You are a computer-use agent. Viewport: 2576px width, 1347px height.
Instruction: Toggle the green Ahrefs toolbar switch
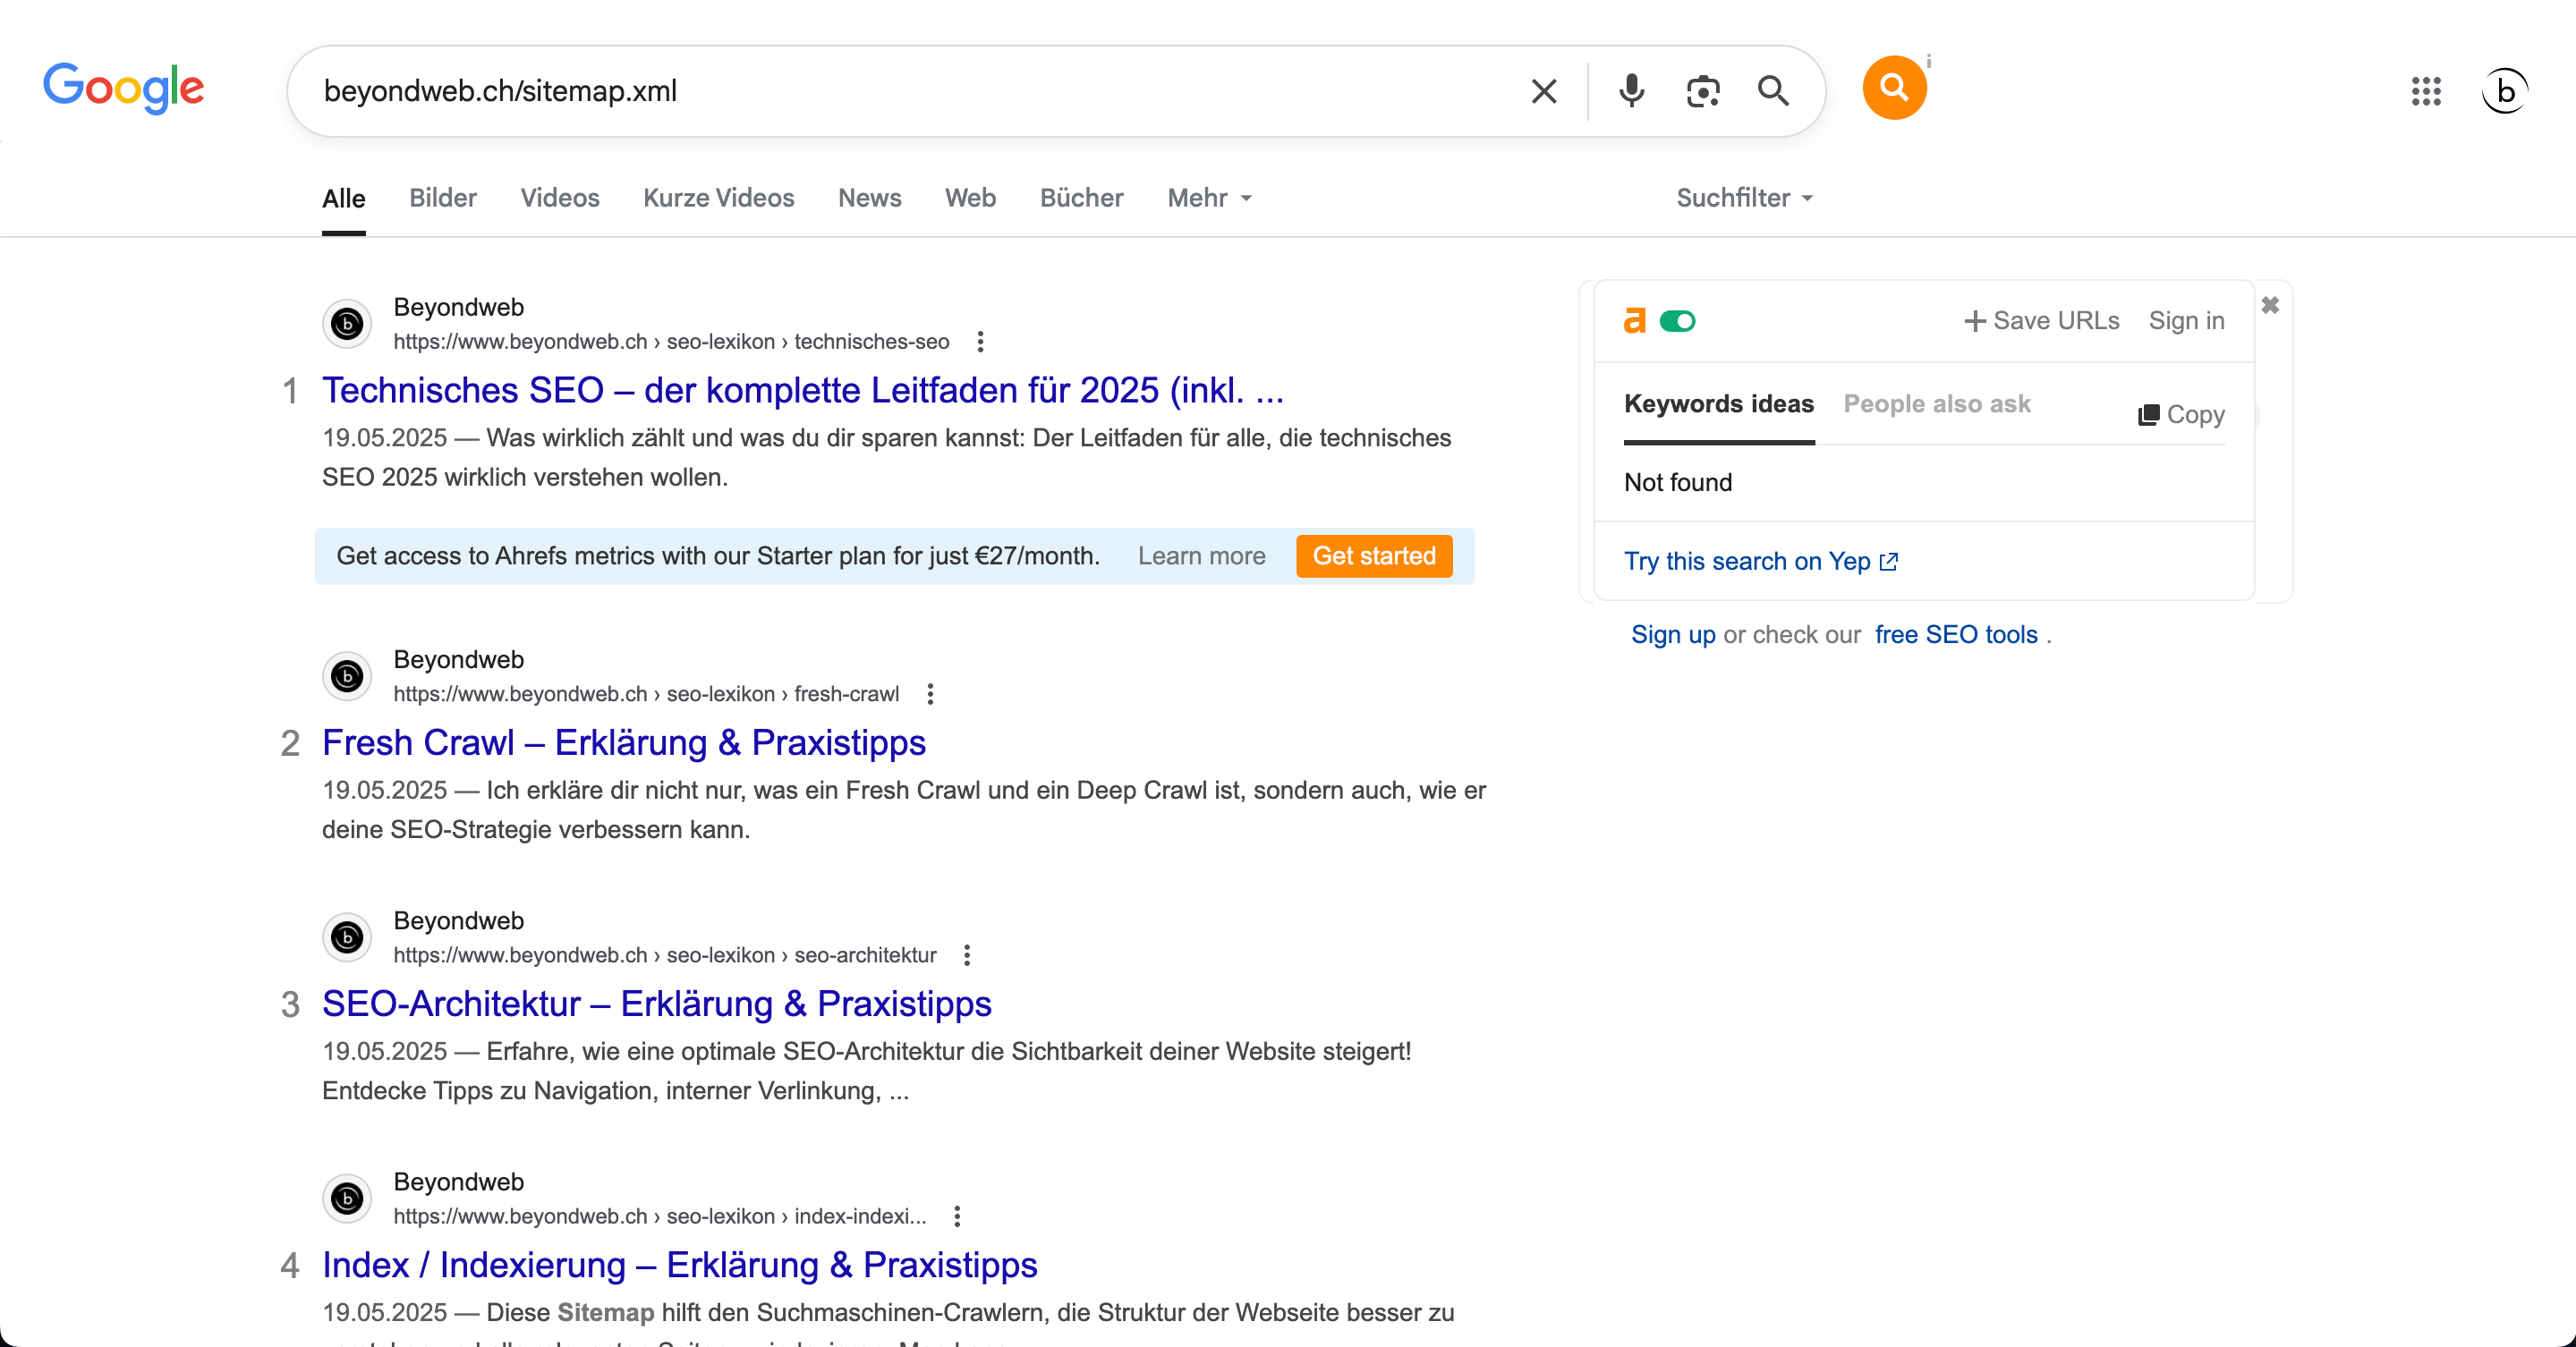[x=1677, y=321]
